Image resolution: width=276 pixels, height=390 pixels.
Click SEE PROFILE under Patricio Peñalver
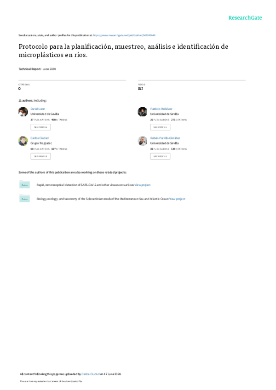click(160, 127)
